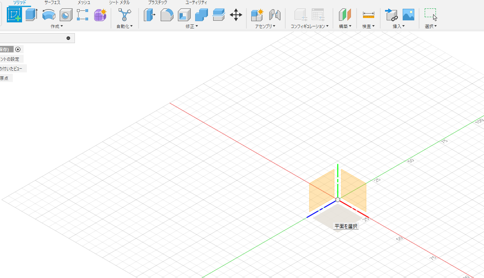Screen dimensions: 484x278
Task: Select the Hole tool
Action: coord(66,15)
